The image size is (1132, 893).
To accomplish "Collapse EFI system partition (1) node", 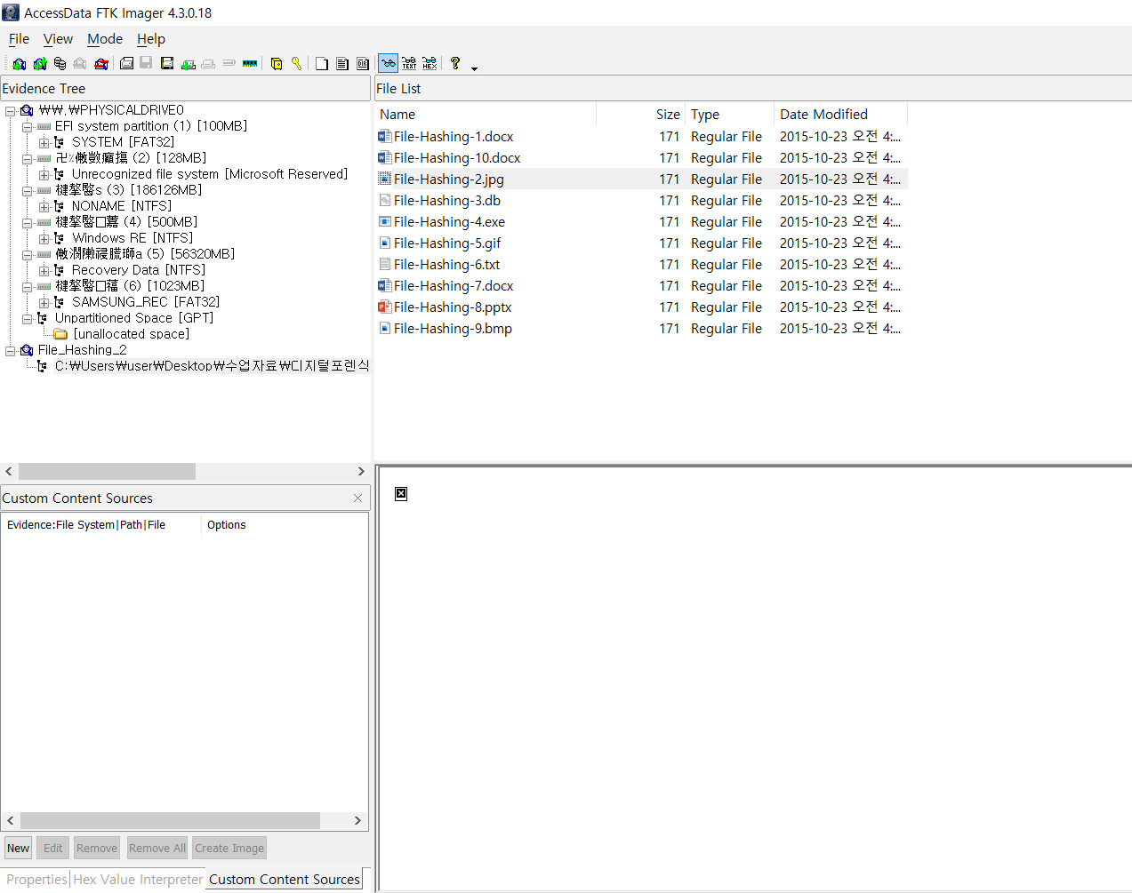I will tap(28, 127).
